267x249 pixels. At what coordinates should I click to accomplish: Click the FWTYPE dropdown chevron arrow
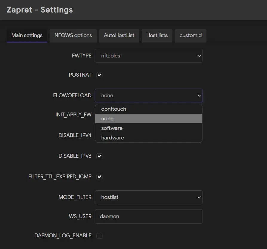pos(199,56)
